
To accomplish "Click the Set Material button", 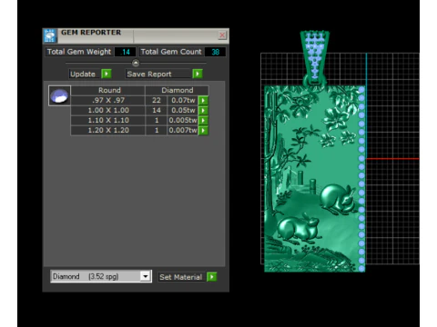I will 181,277.
